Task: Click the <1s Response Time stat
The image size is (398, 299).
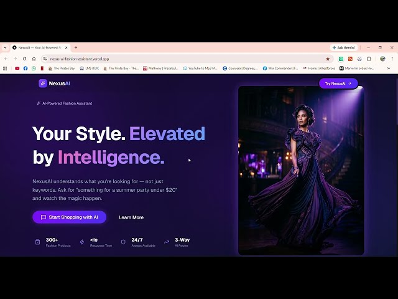Action: (101, 242)
